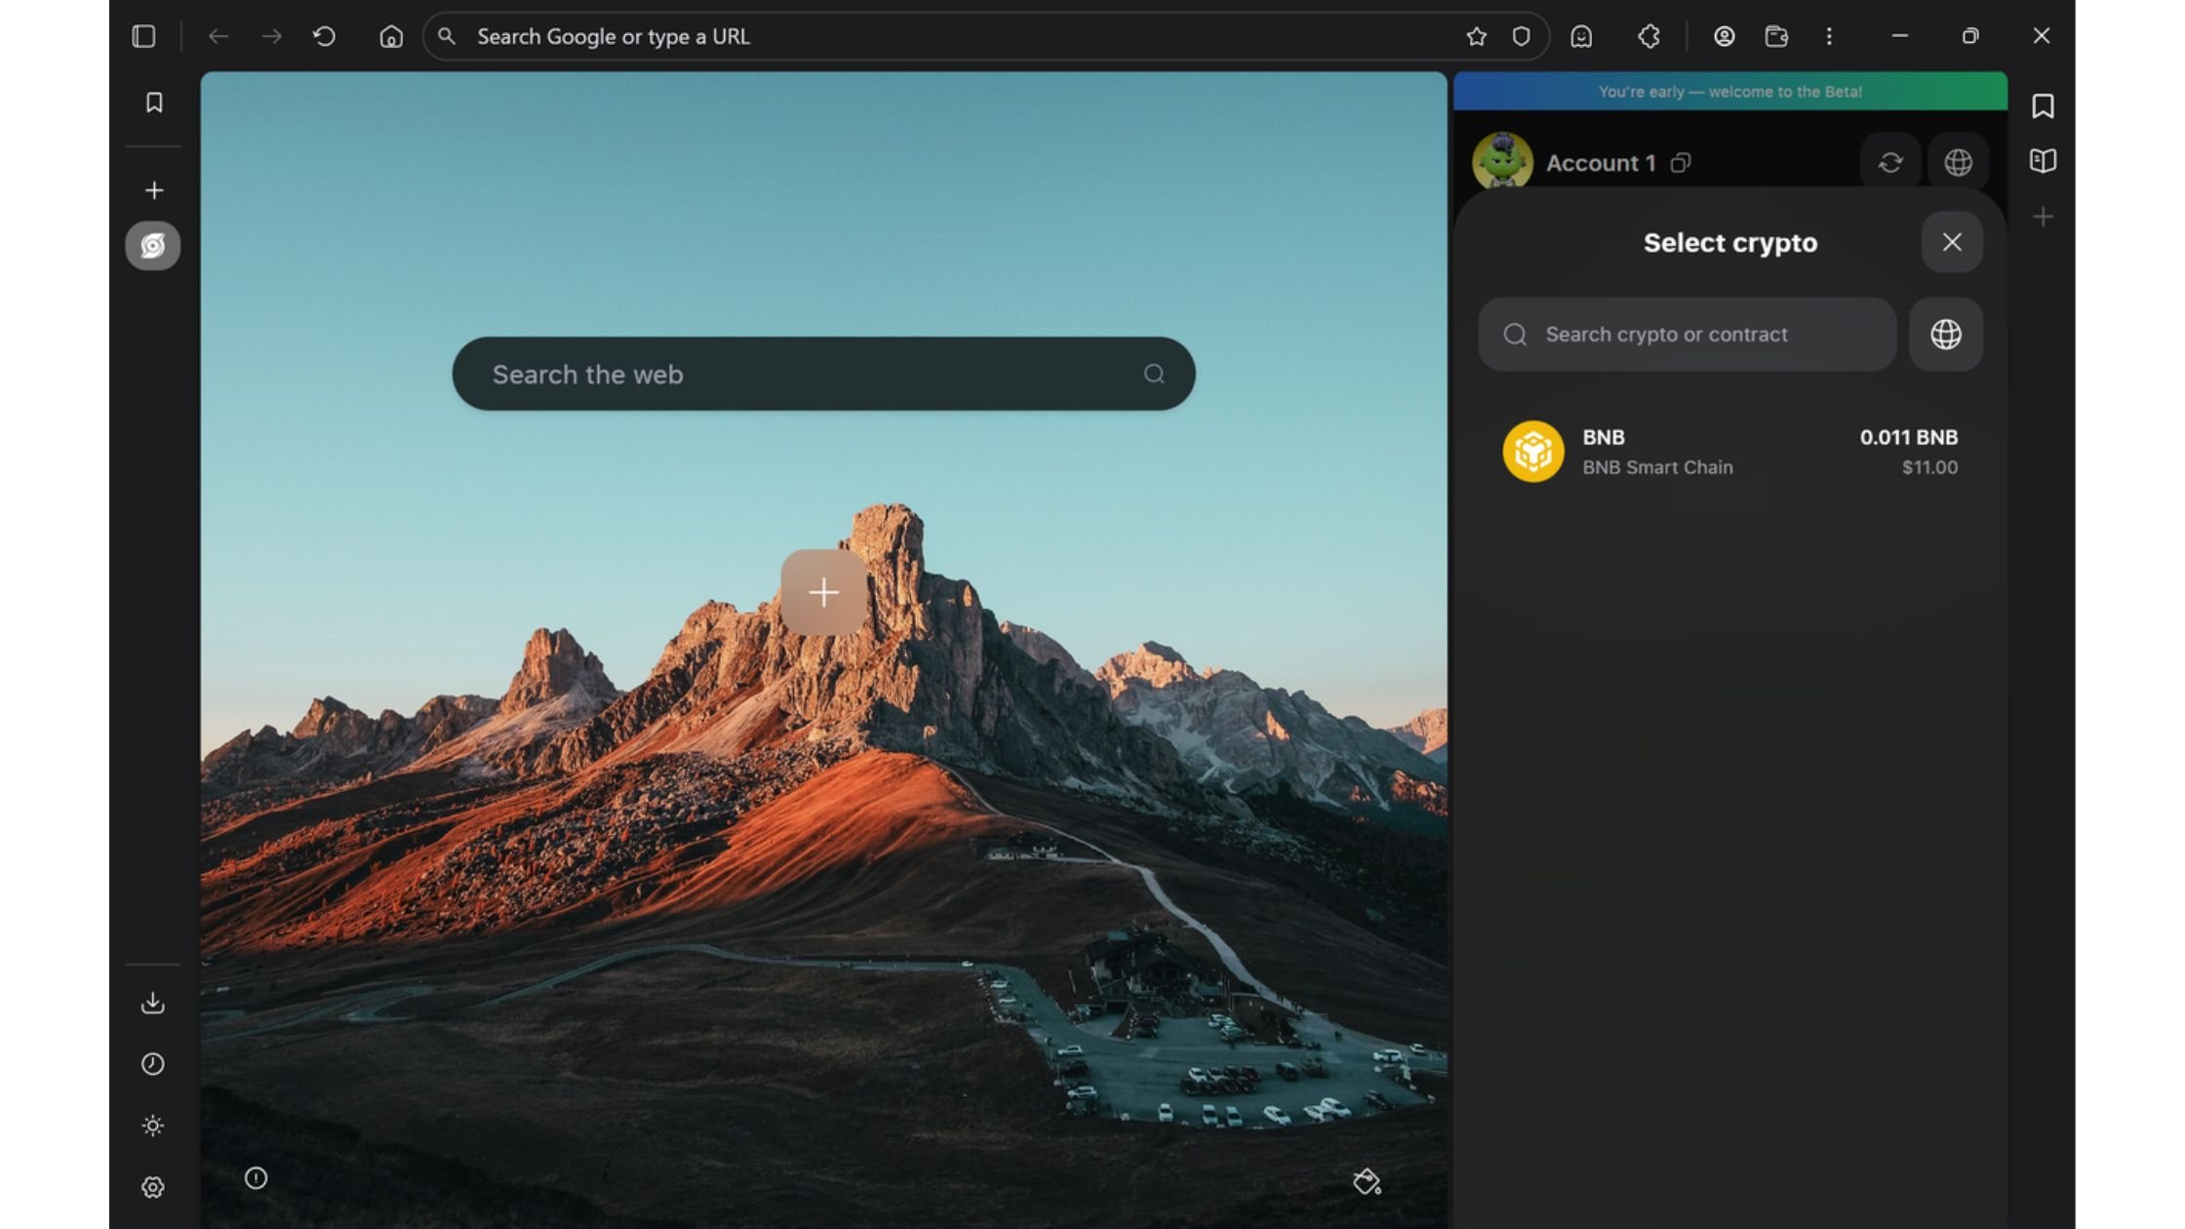Open the extensions puzzle icon
Viewport: 2185px width, 1229px height.
pos(1649,36)
